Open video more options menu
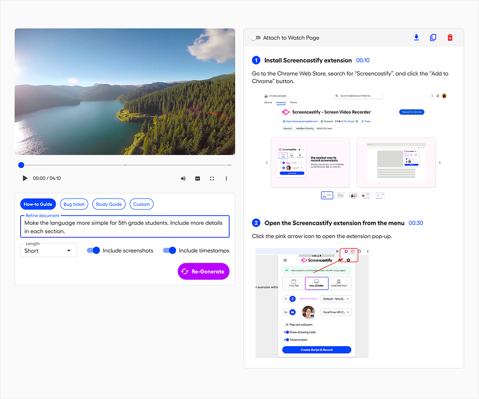This screenshot has width=479, height=399. (x=226, y=178)
